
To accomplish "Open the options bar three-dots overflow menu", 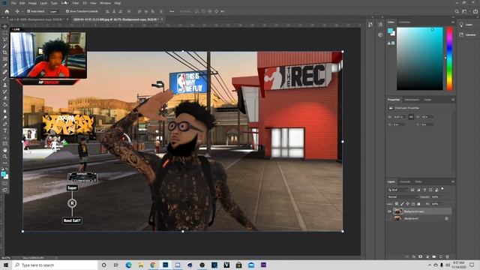I will [x=172, y=11].
